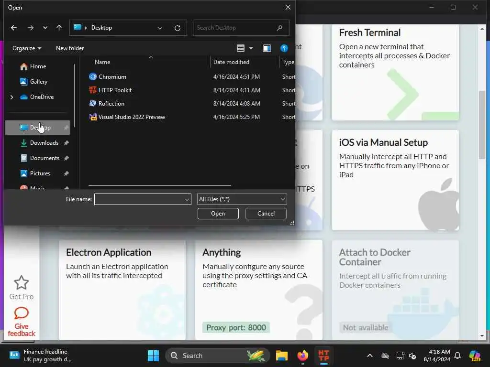490x367 pixels.
Task: Open the File name history dropdown
Action: 187,199
